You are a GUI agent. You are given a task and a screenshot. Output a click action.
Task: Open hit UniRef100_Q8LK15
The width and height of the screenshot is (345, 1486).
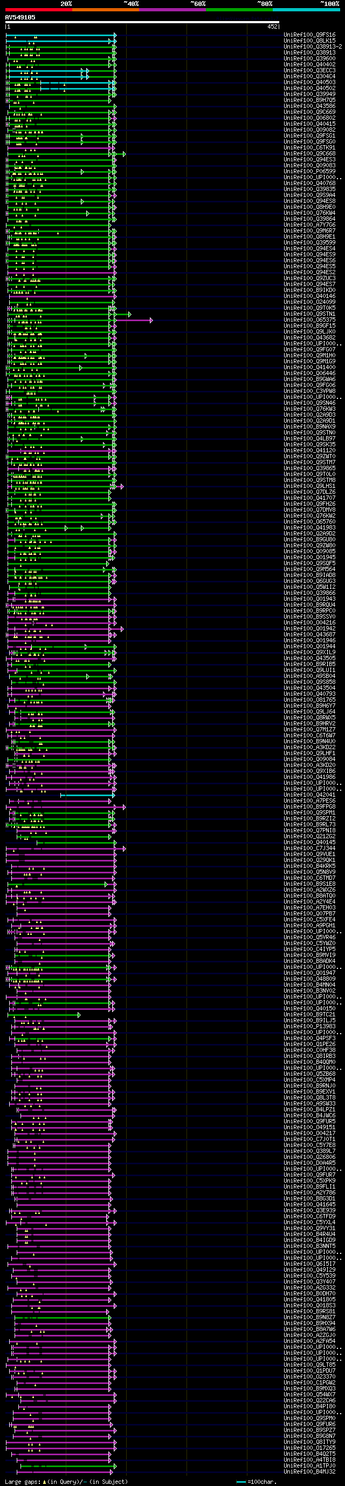click(x=309, y=41)
